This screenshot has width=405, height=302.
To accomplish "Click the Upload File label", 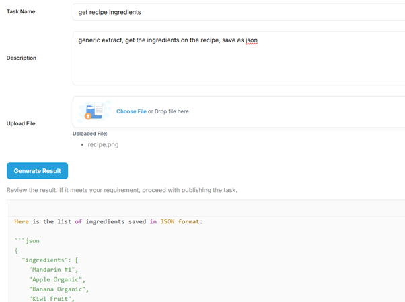I will (x=21, y=123).
